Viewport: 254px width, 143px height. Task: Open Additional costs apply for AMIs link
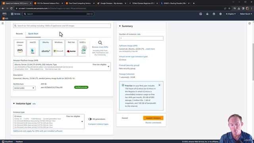click(38, 131)
